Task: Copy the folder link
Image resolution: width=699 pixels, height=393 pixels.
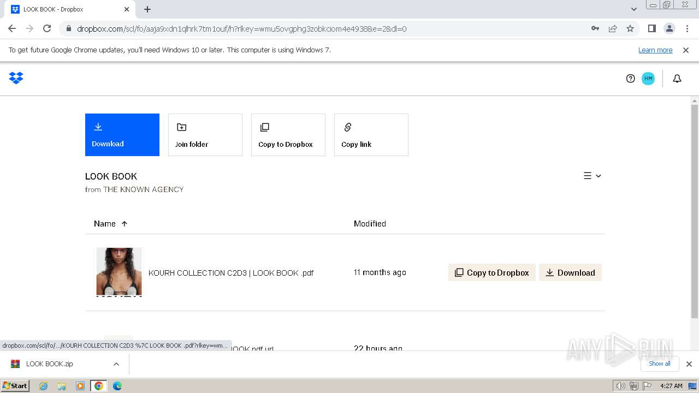Action: (371, 135)
